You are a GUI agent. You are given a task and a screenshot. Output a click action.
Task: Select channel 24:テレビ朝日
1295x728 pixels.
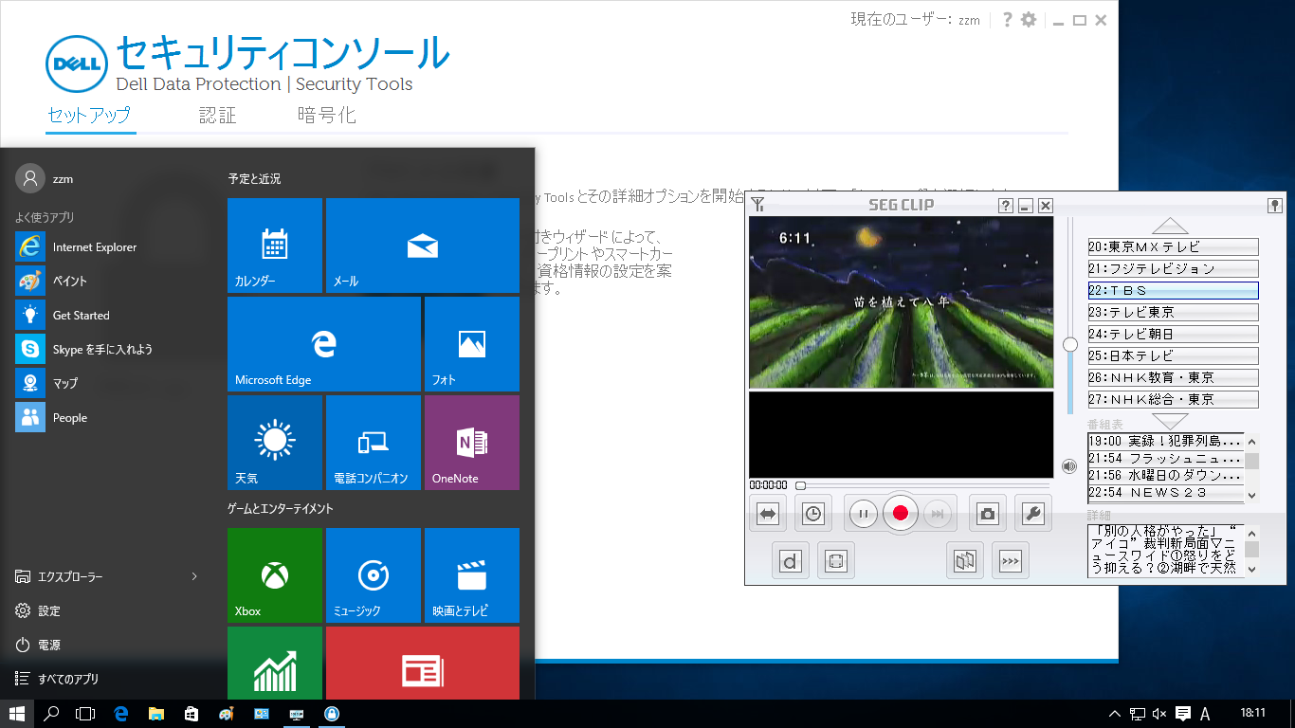(1174, 335)
